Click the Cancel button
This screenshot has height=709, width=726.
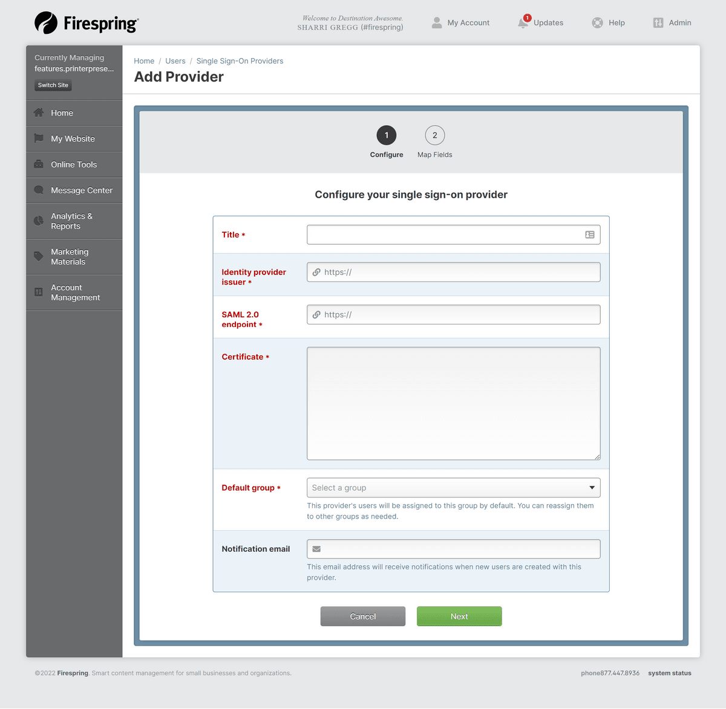tap(363, 617)
